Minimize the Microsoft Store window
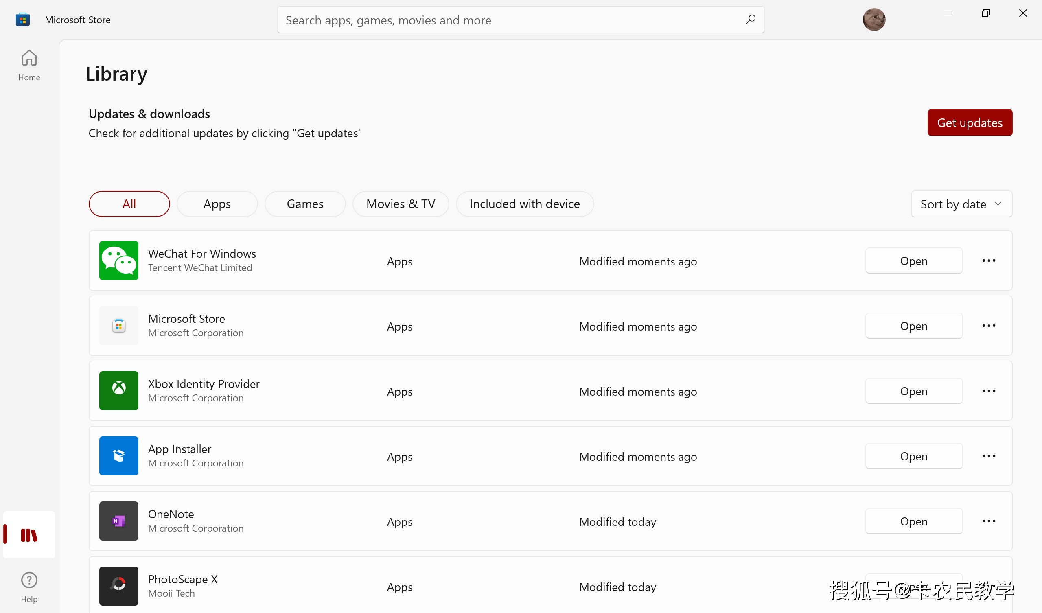Screen dimensions: 1042x613 coord(948,13)
